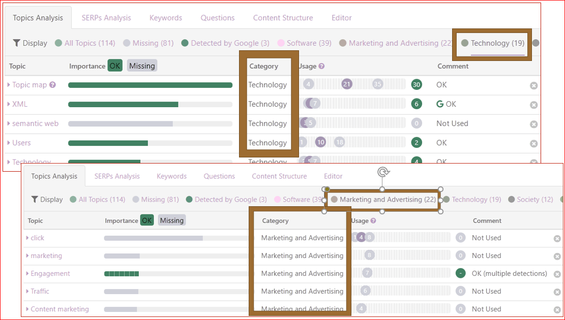The width and height of the screenshot is (565, 320).
Task: Click the green 2 usage badge for Users
Action: click(x=417, y=143)
